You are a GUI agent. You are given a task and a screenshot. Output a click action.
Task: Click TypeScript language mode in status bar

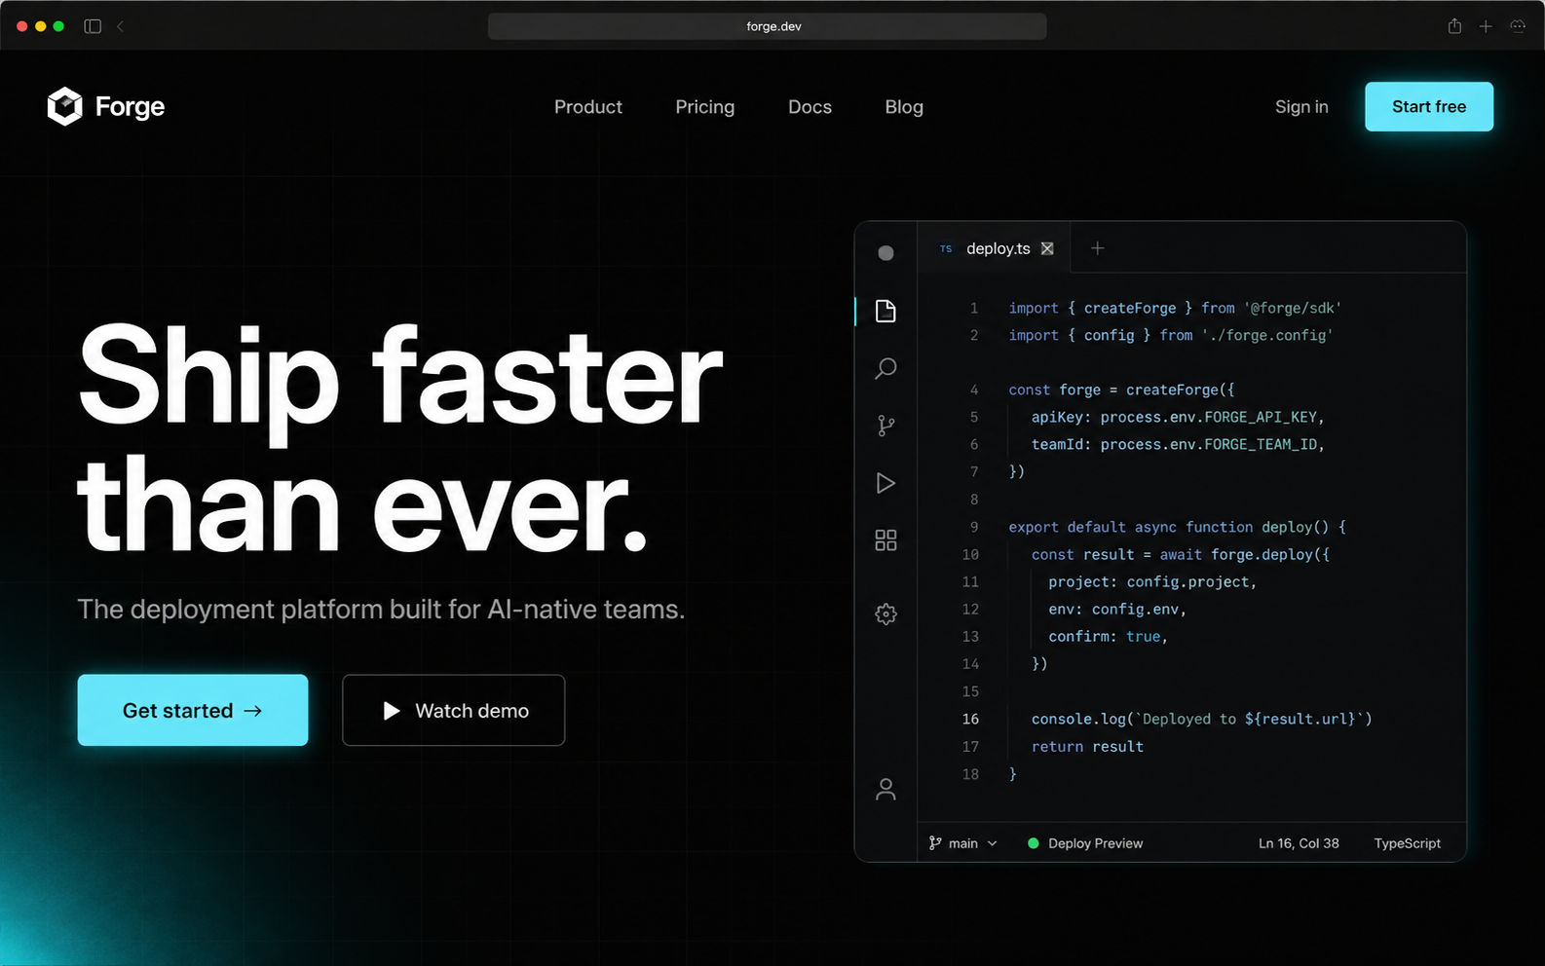point(1407,843)
